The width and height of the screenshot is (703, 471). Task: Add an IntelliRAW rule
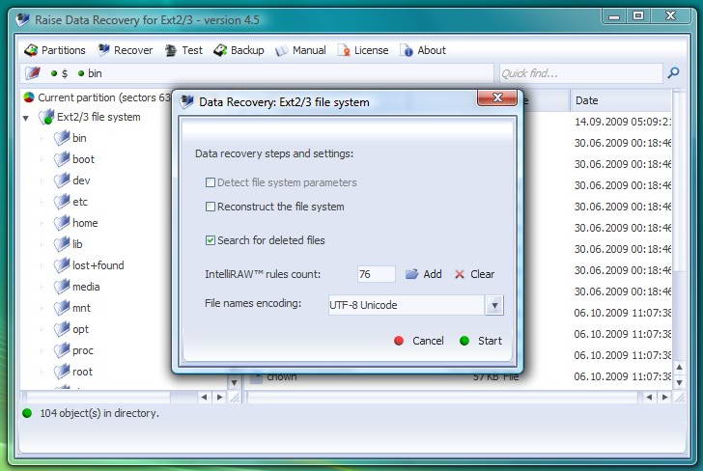tap(424, 274)
